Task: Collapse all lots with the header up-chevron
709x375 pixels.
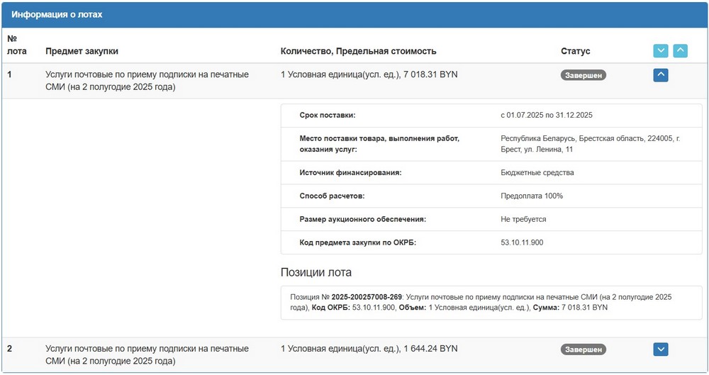Action: 680,51
